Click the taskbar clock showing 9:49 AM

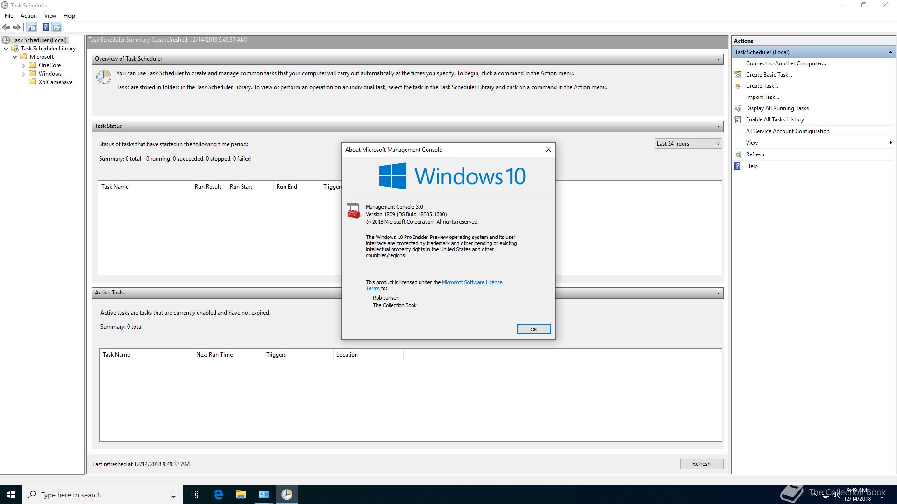[857, 495]
